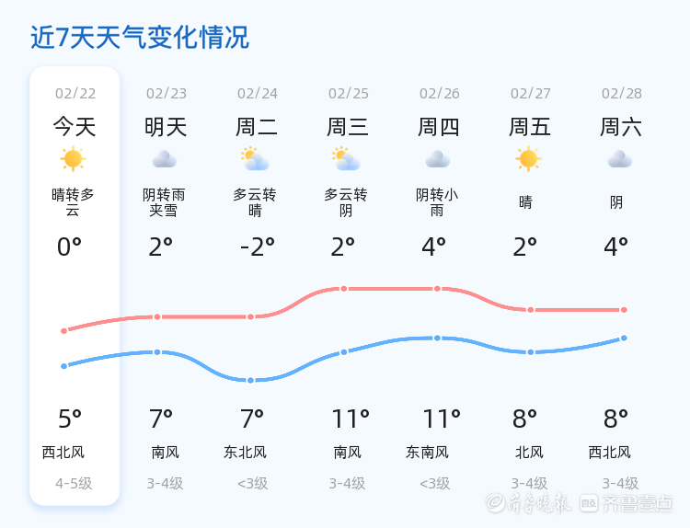
Task: Select the 周六 day label
Action: [621, 127]
